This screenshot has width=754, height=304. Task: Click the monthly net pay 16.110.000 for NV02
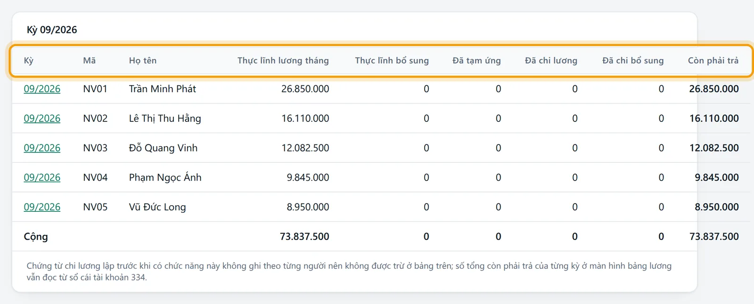(305, 119)
